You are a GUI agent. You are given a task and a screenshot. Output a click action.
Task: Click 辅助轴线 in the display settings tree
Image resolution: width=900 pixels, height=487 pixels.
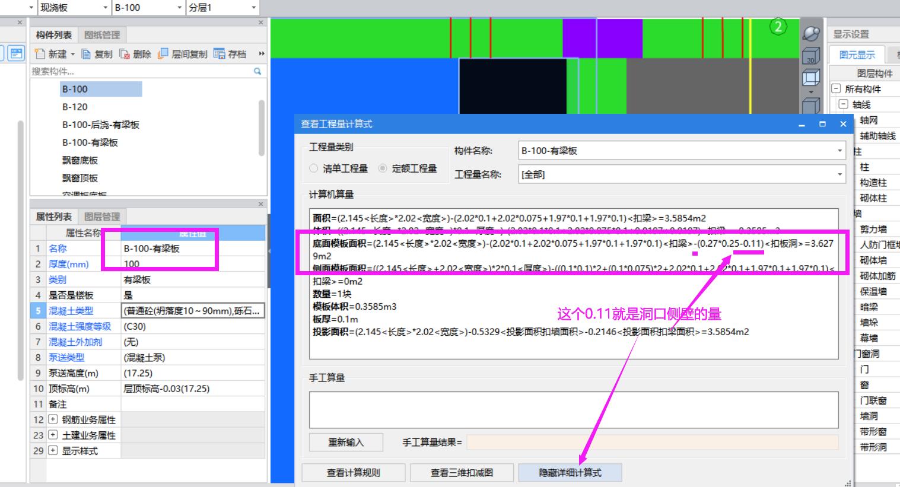click(878, 136)
